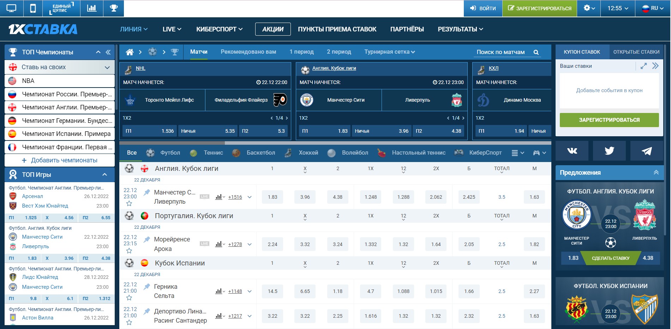Select odds 14.5 for Герника win
Image resolution: width=671 pixels, height=329 pixels.
click(272, 291)
